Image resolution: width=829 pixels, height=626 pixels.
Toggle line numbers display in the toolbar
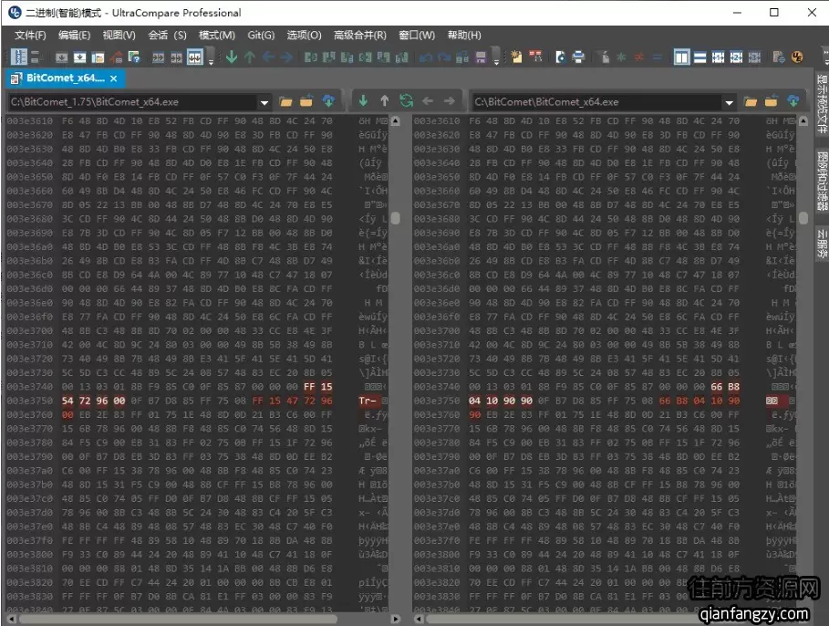(x=19, y=57)
